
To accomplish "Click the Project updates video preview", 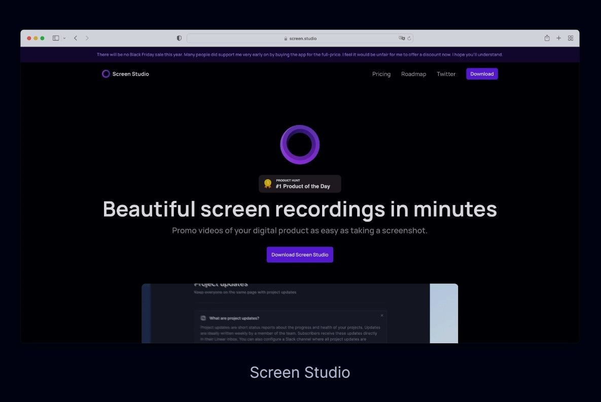I will (300, 313).
